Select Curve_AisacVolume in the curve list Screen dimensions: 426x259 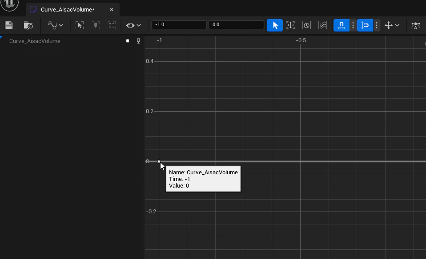[x=35, y=41]
